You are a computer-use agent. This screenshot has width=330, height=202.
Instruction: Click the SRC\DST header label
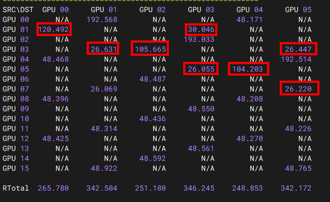pos(18,10)
